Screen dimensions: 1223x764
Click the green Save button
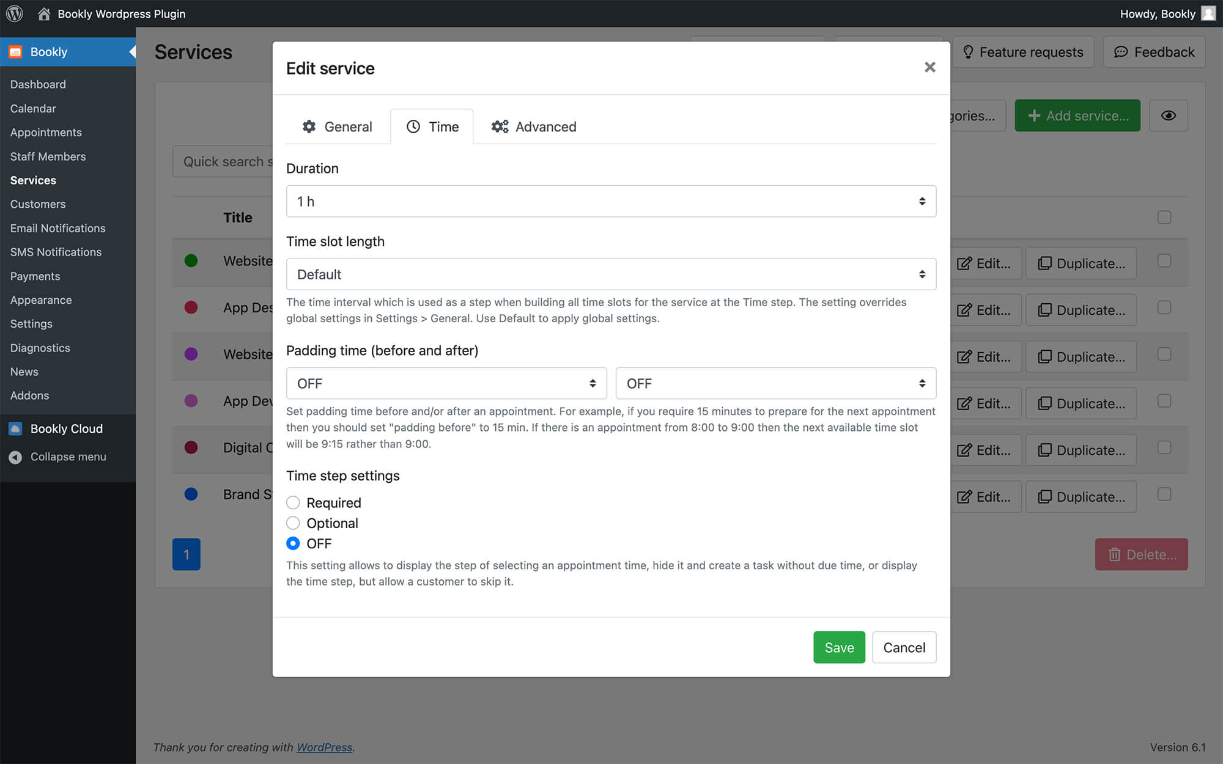[839, 647]
